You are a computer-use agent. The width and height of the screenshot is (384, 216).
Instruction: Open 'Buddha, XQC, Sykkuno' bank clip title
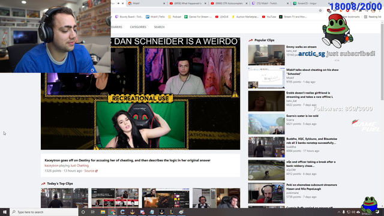[311, 141]
